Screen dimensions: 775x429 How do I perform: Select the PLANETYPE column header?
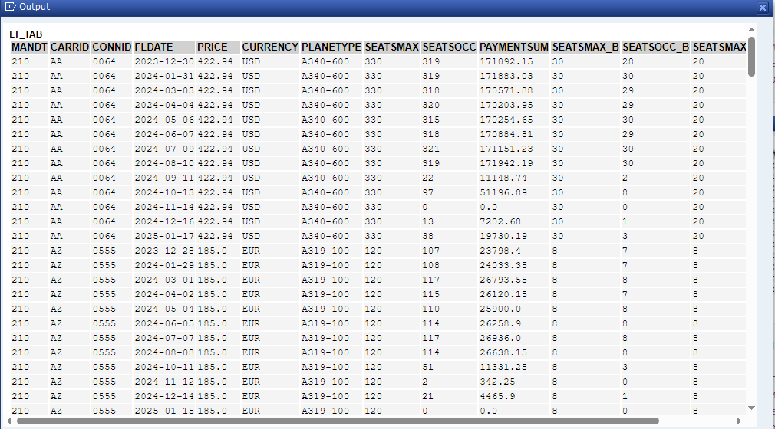[x=331, y=47]
